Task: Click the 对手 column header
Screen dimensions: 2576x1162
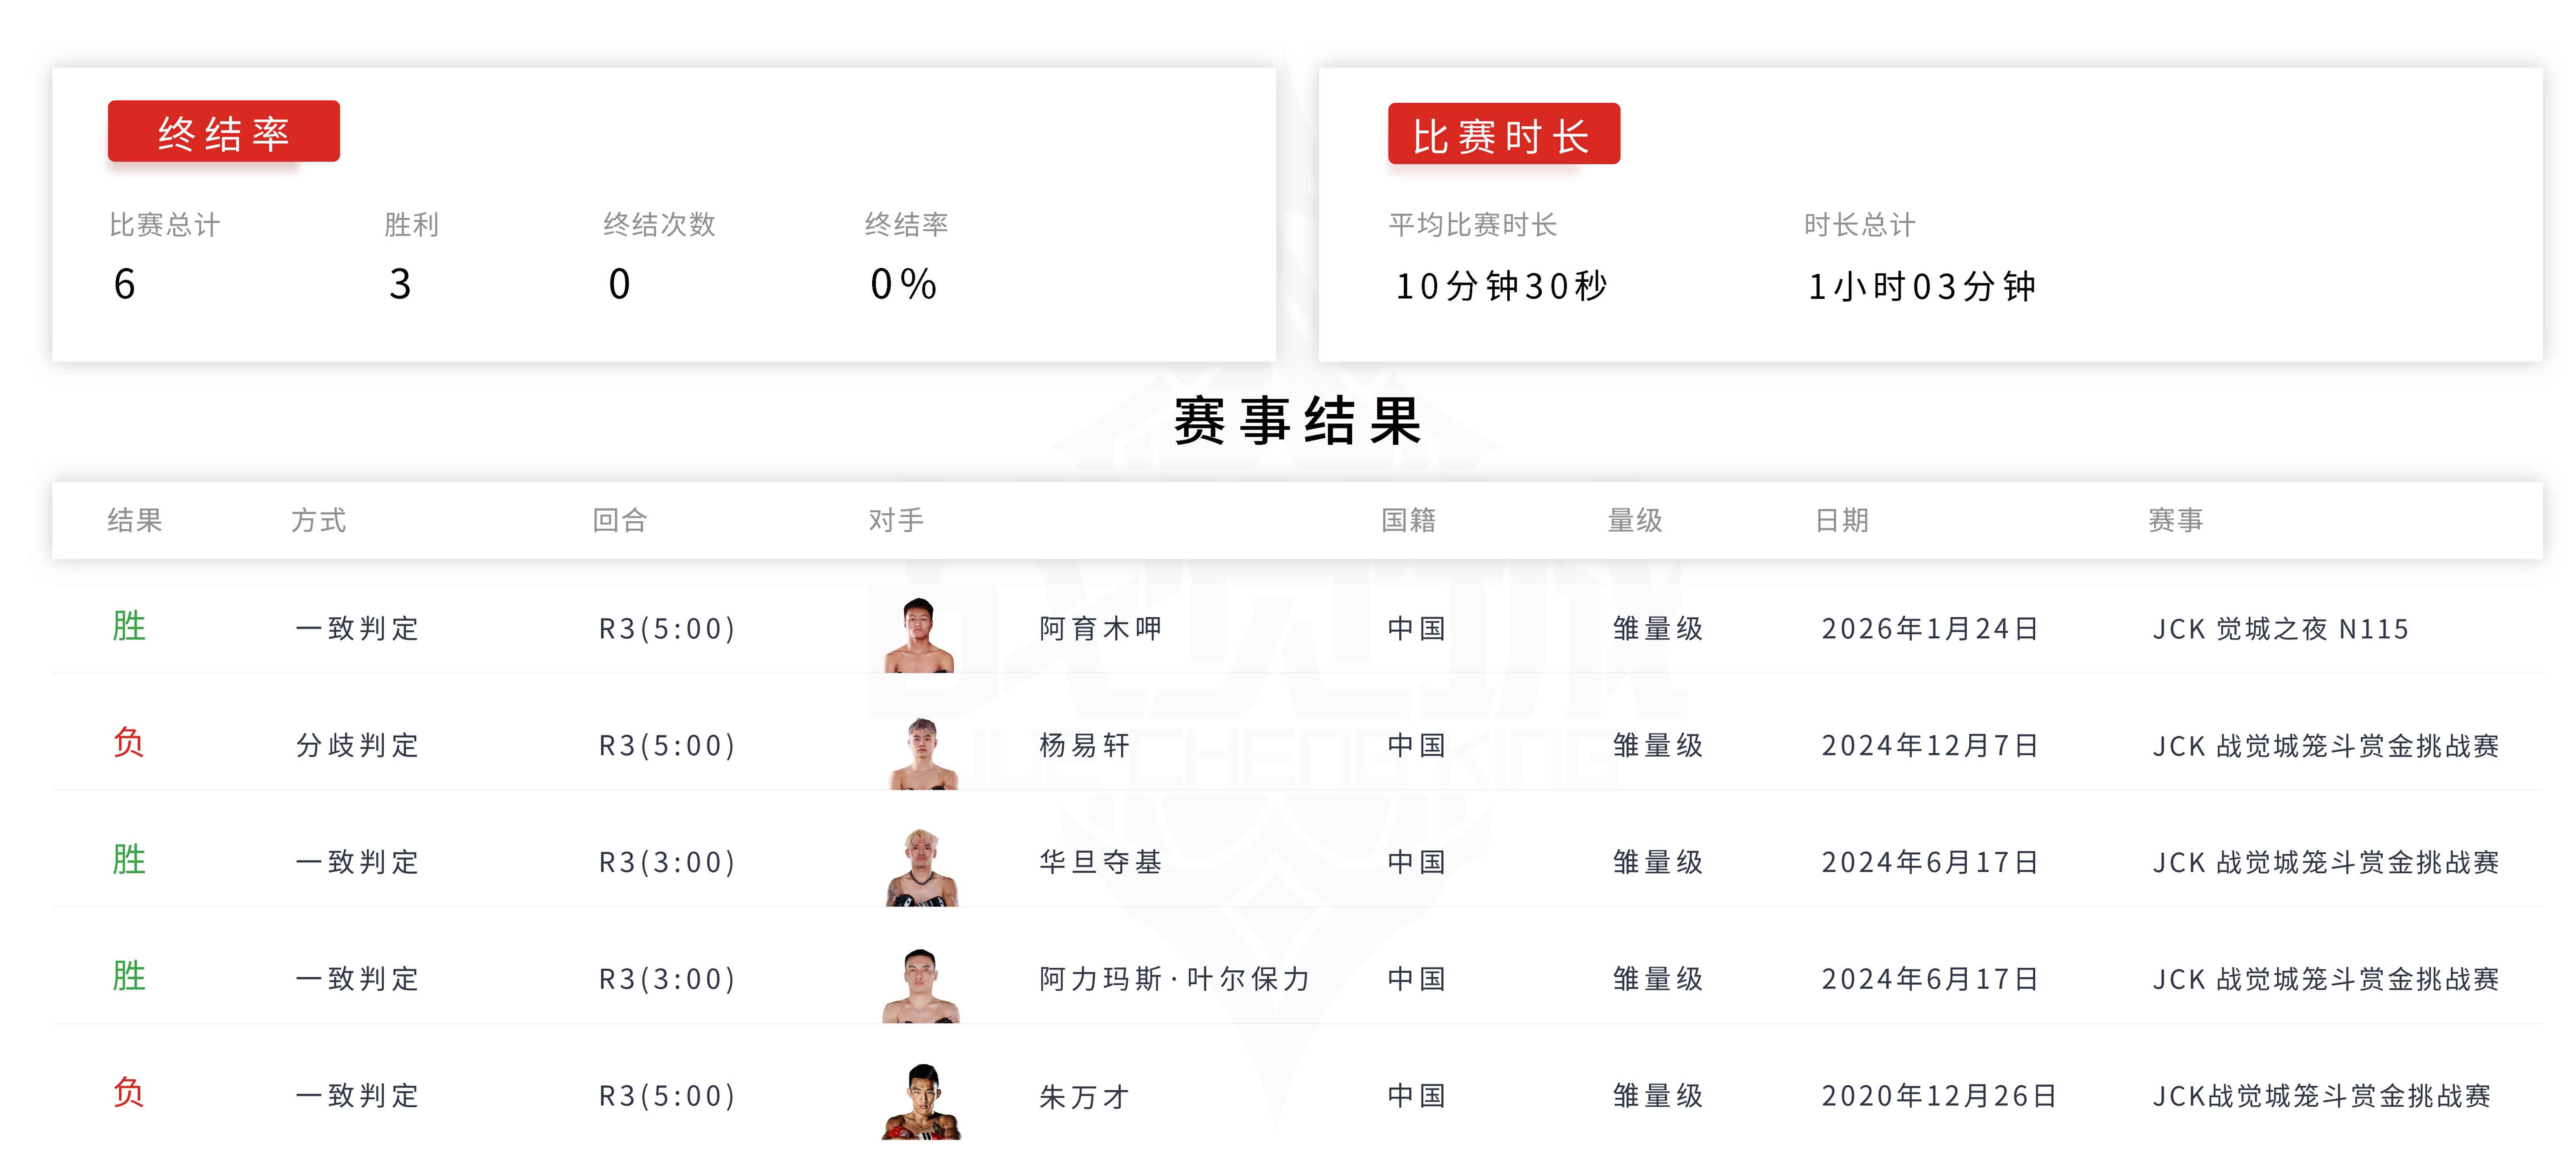Action: pyautogui.click(x=896, y=520)
